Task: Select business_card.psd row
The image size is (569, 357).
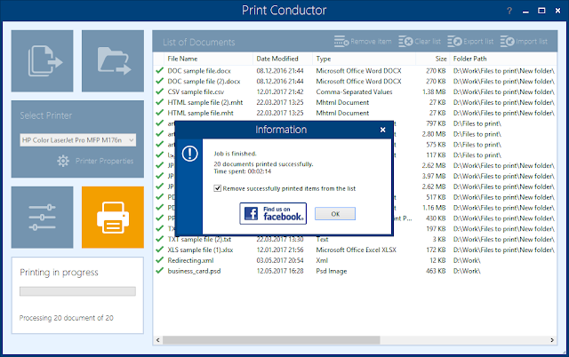Action: [x=355, y=271]
